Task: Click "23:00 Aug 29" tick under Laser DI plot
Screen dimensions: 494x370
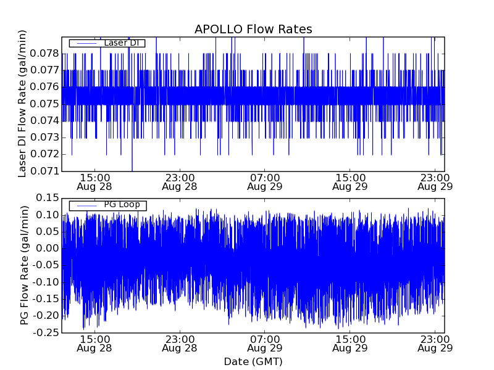Action: point(435,182)
